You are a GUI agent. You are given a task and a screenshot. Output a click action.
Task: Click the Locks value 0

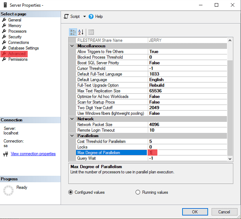(151, 147)
